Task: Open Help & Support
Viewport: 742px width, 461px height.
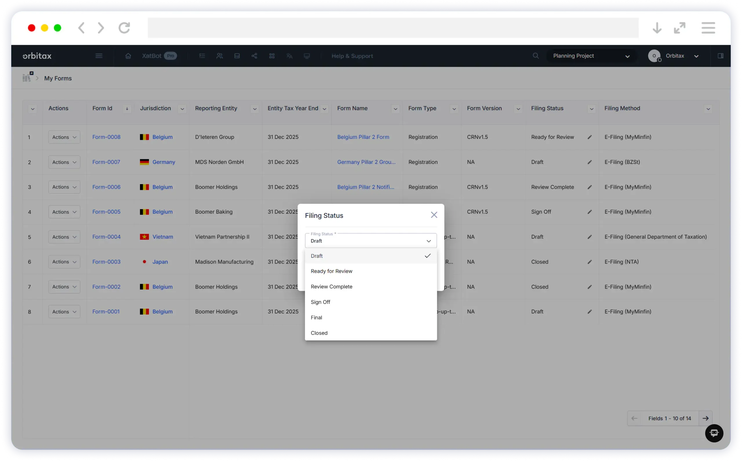Action: (x=352, y=56)
